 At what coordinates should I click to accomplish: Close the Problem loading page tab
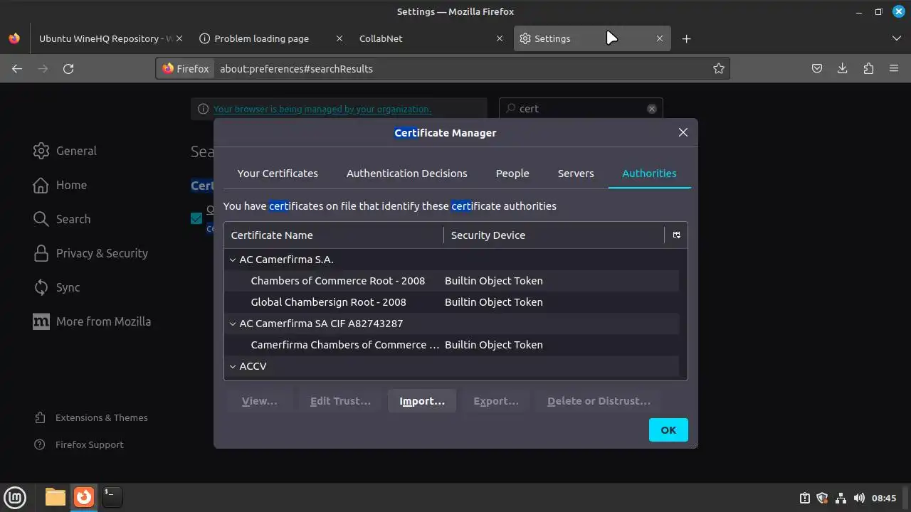(x=339, y=38)
